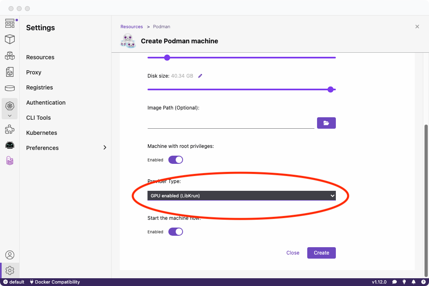Screen dimensions: 429x286
Task: Open notifications bell icon
Action: coord(413,282)
